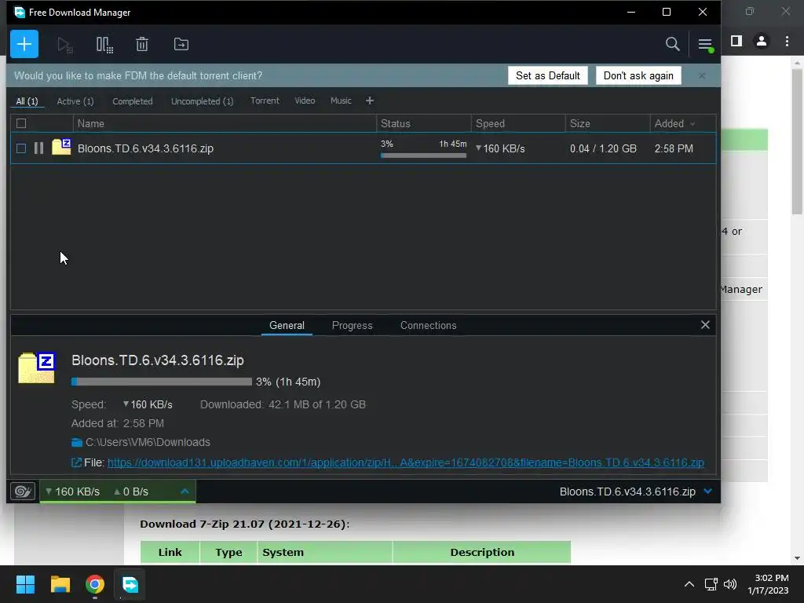Open Windows Start menu
This screenshot has width=804, height=603.
tap(25, 584)
